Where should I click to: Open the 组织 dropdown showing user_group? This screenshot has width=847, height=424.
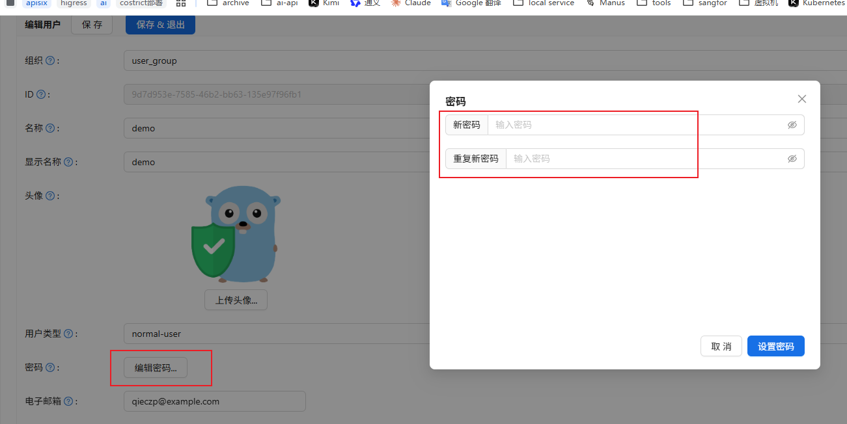coord(273,60)
